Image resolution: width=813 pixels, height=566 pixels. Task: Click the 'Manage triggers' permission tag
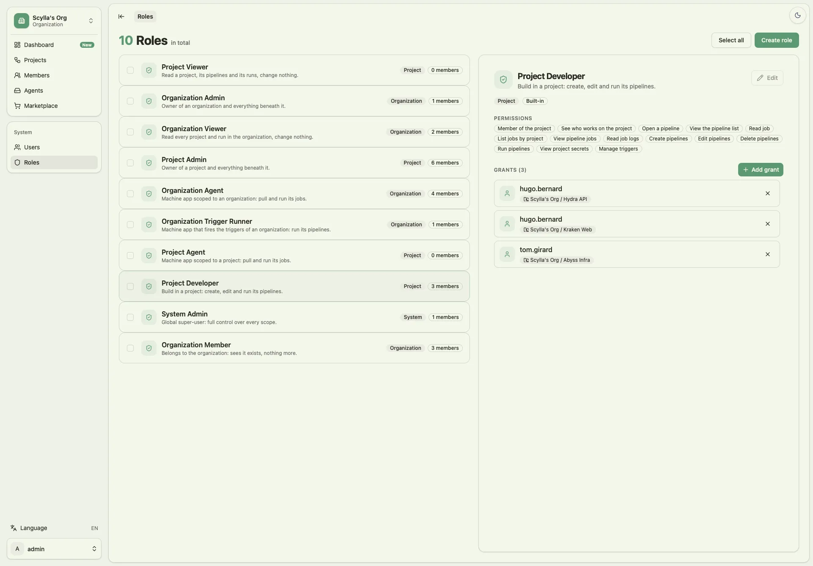(x=618, y=149)
